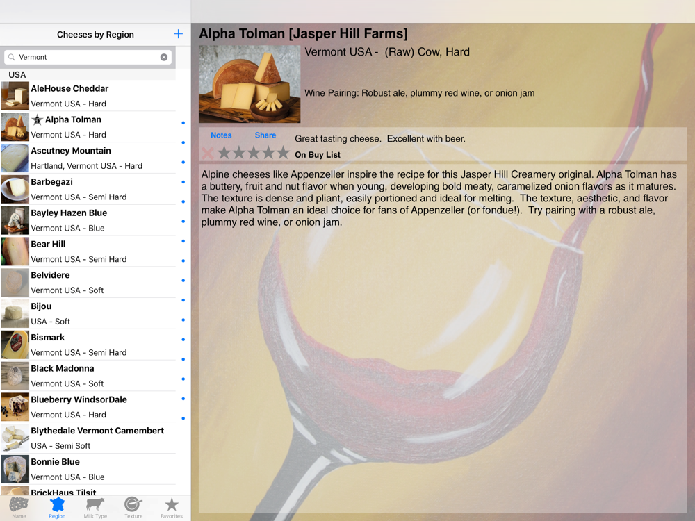Select the Alpha Tolman list row
695x521 pixels.
tap(88, 126)
